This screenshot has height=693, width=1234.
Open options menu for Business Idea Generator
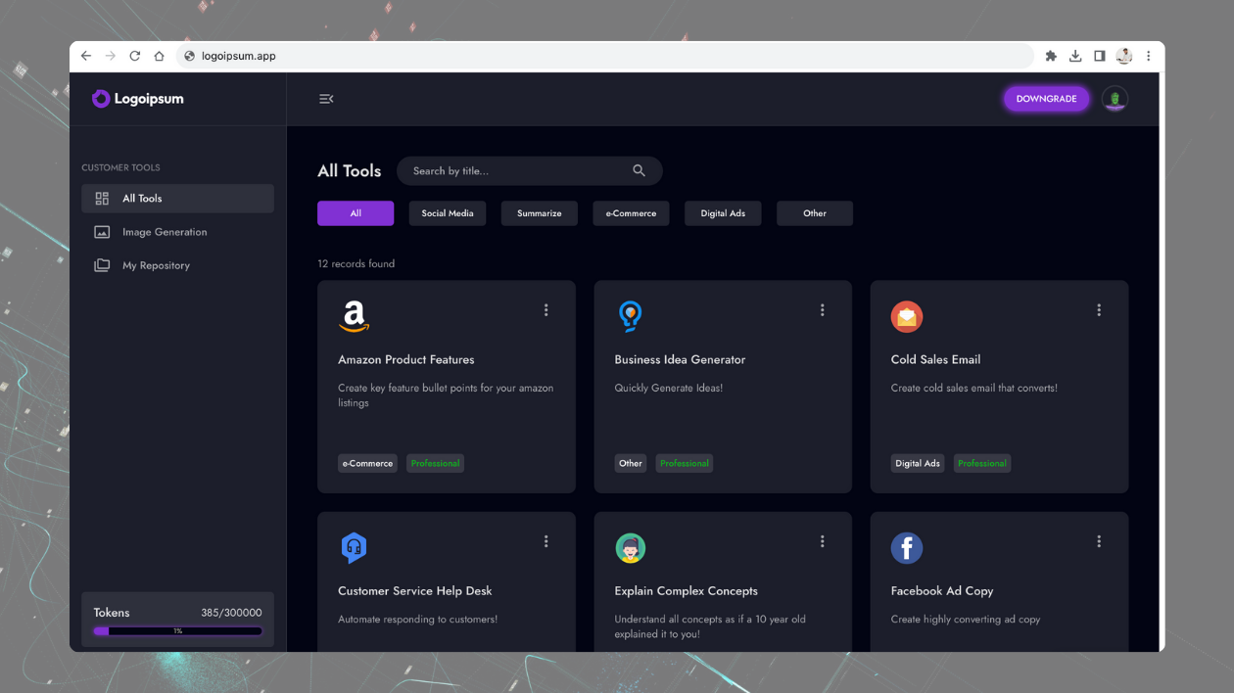pos(822,310)
